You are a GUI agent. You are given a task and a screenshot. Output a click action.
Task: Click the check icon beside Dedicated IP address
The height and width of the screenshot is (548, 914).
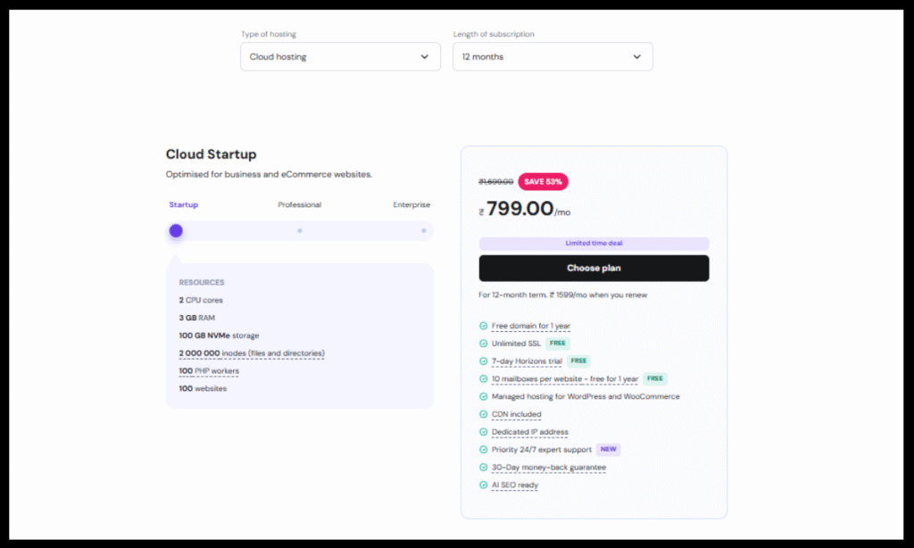click(484, 432)
